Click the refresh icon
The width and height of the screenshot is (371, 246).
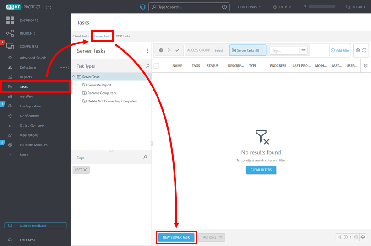[x=365, y=50]
